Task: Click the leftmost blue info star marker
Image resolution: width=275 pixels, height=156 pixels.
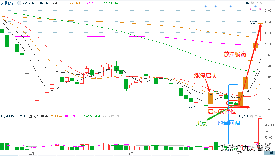Action: pos(206,6)
